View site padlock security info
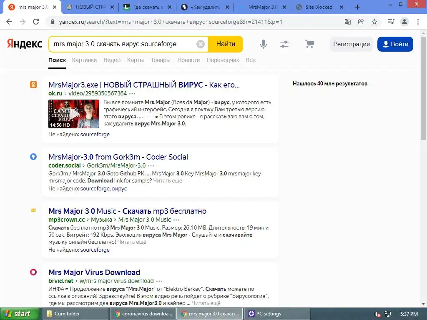The height and width of the screenshot is (320, 427). pyautogui.click(x=53, y=22)
